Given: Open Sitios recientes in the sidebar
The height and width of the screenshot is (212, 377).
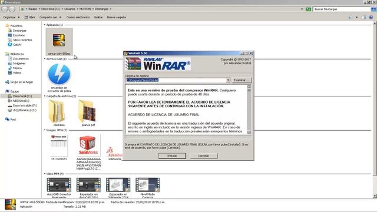Looking at the screenshot, I should (x=20, y=40).
